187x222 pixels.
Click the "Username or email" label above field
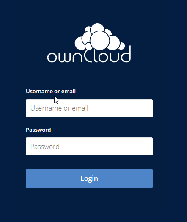[51, 92]
